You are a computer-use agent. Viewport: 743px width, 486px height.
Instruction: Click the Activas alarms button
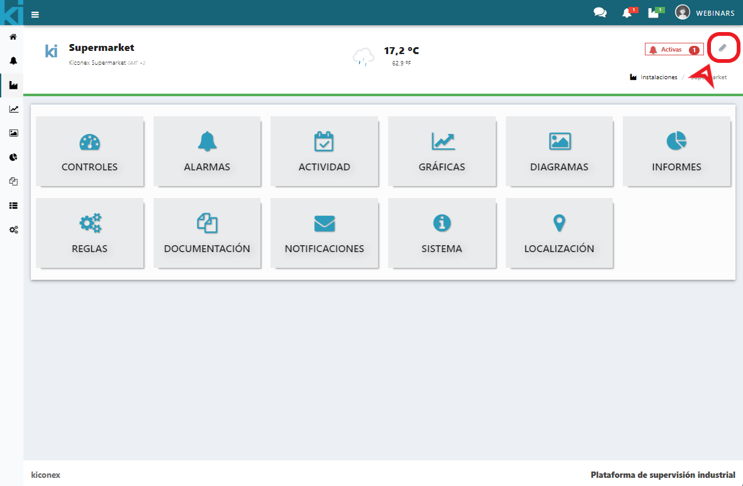(673, 50)
